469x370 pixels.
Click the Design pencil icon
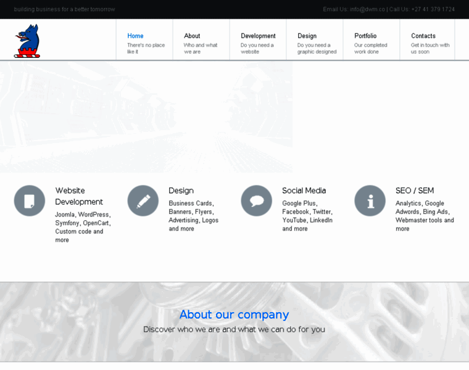click(x=143, y=201)
